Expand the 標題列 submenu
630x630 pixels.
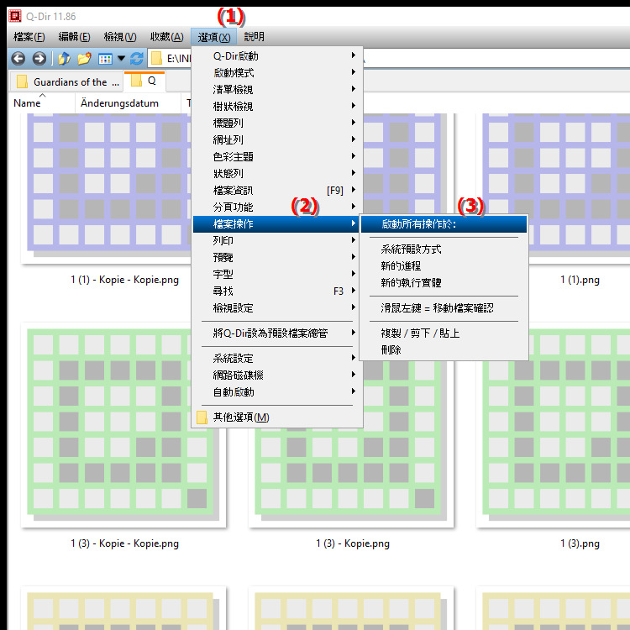pyautogui.click(x=278, y=123)
